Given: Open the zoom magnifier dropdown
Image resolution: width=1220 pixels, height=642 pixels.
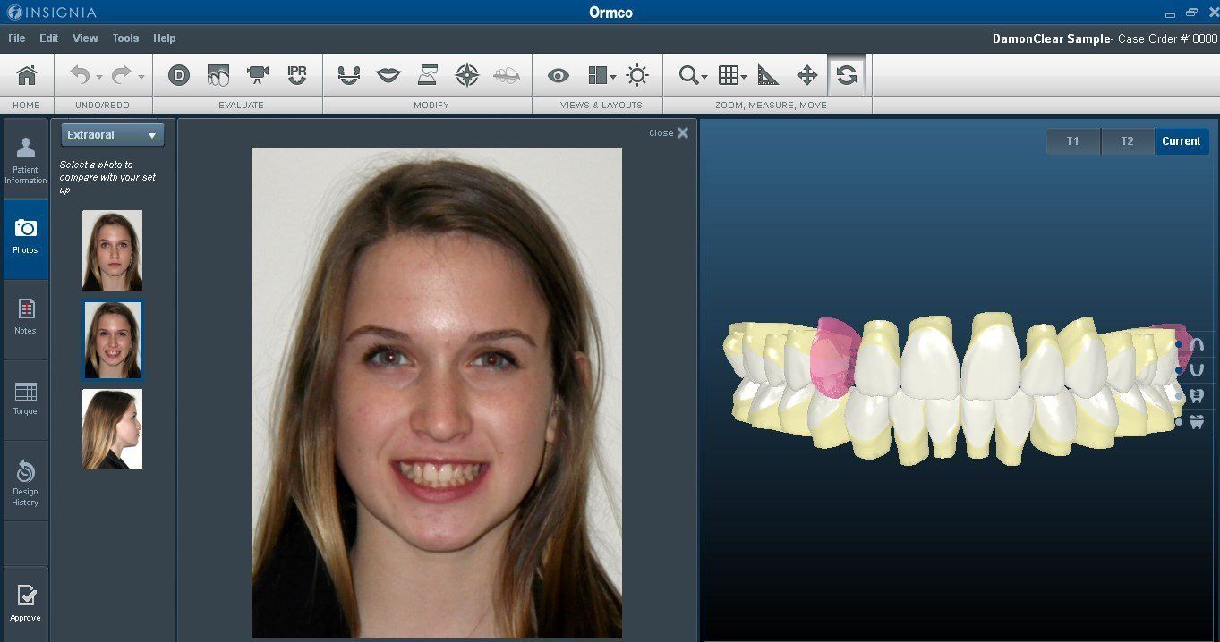Looking at the screenshot, I should point(693,75).
